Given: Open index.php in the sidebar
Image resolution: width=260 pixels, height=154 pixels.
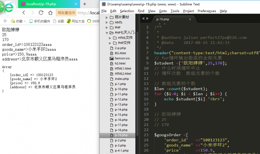Looking at the screenshot, I should (x=121, y=79).
